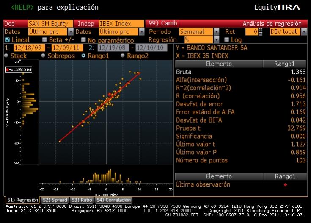The height and width of the screenshot is (223, 311).
Task: Select the Bruta value 1.365
Action: (298, 72)
